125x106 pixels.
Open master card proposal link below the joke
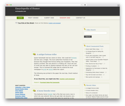[x=67, y=79]
